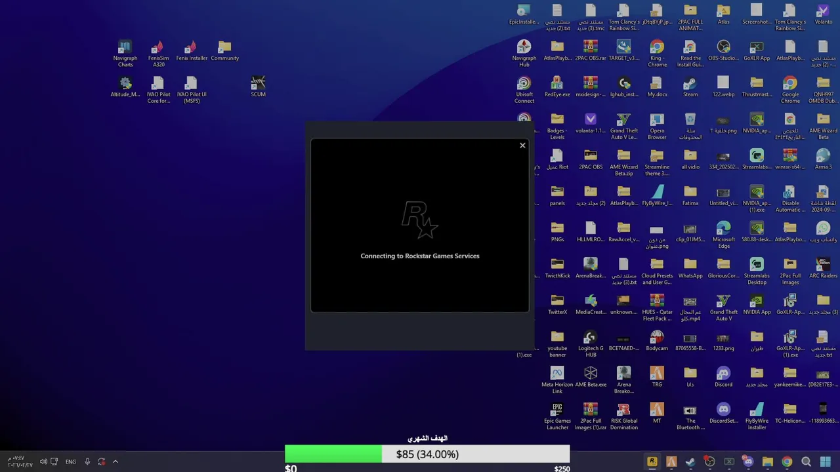The height and width of the screenshot is (472, 840).
Task: Click the Rockstar Games Launcher taskbar icon
Action: 652,462
